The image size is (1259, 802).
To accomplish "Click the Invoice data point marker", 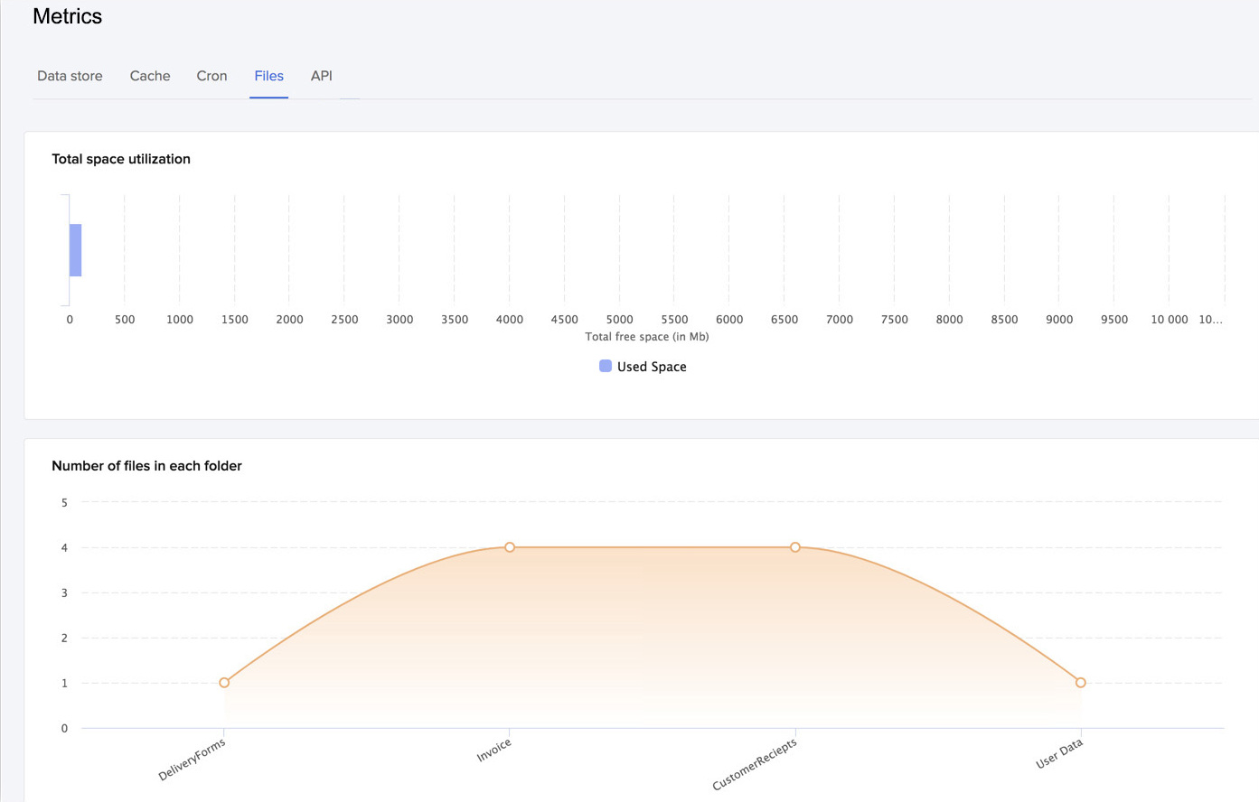I will coord(509,546).
